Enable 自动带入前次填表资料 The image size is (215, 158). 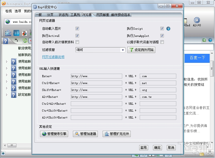pyautogui.click(x=77, y=42)
